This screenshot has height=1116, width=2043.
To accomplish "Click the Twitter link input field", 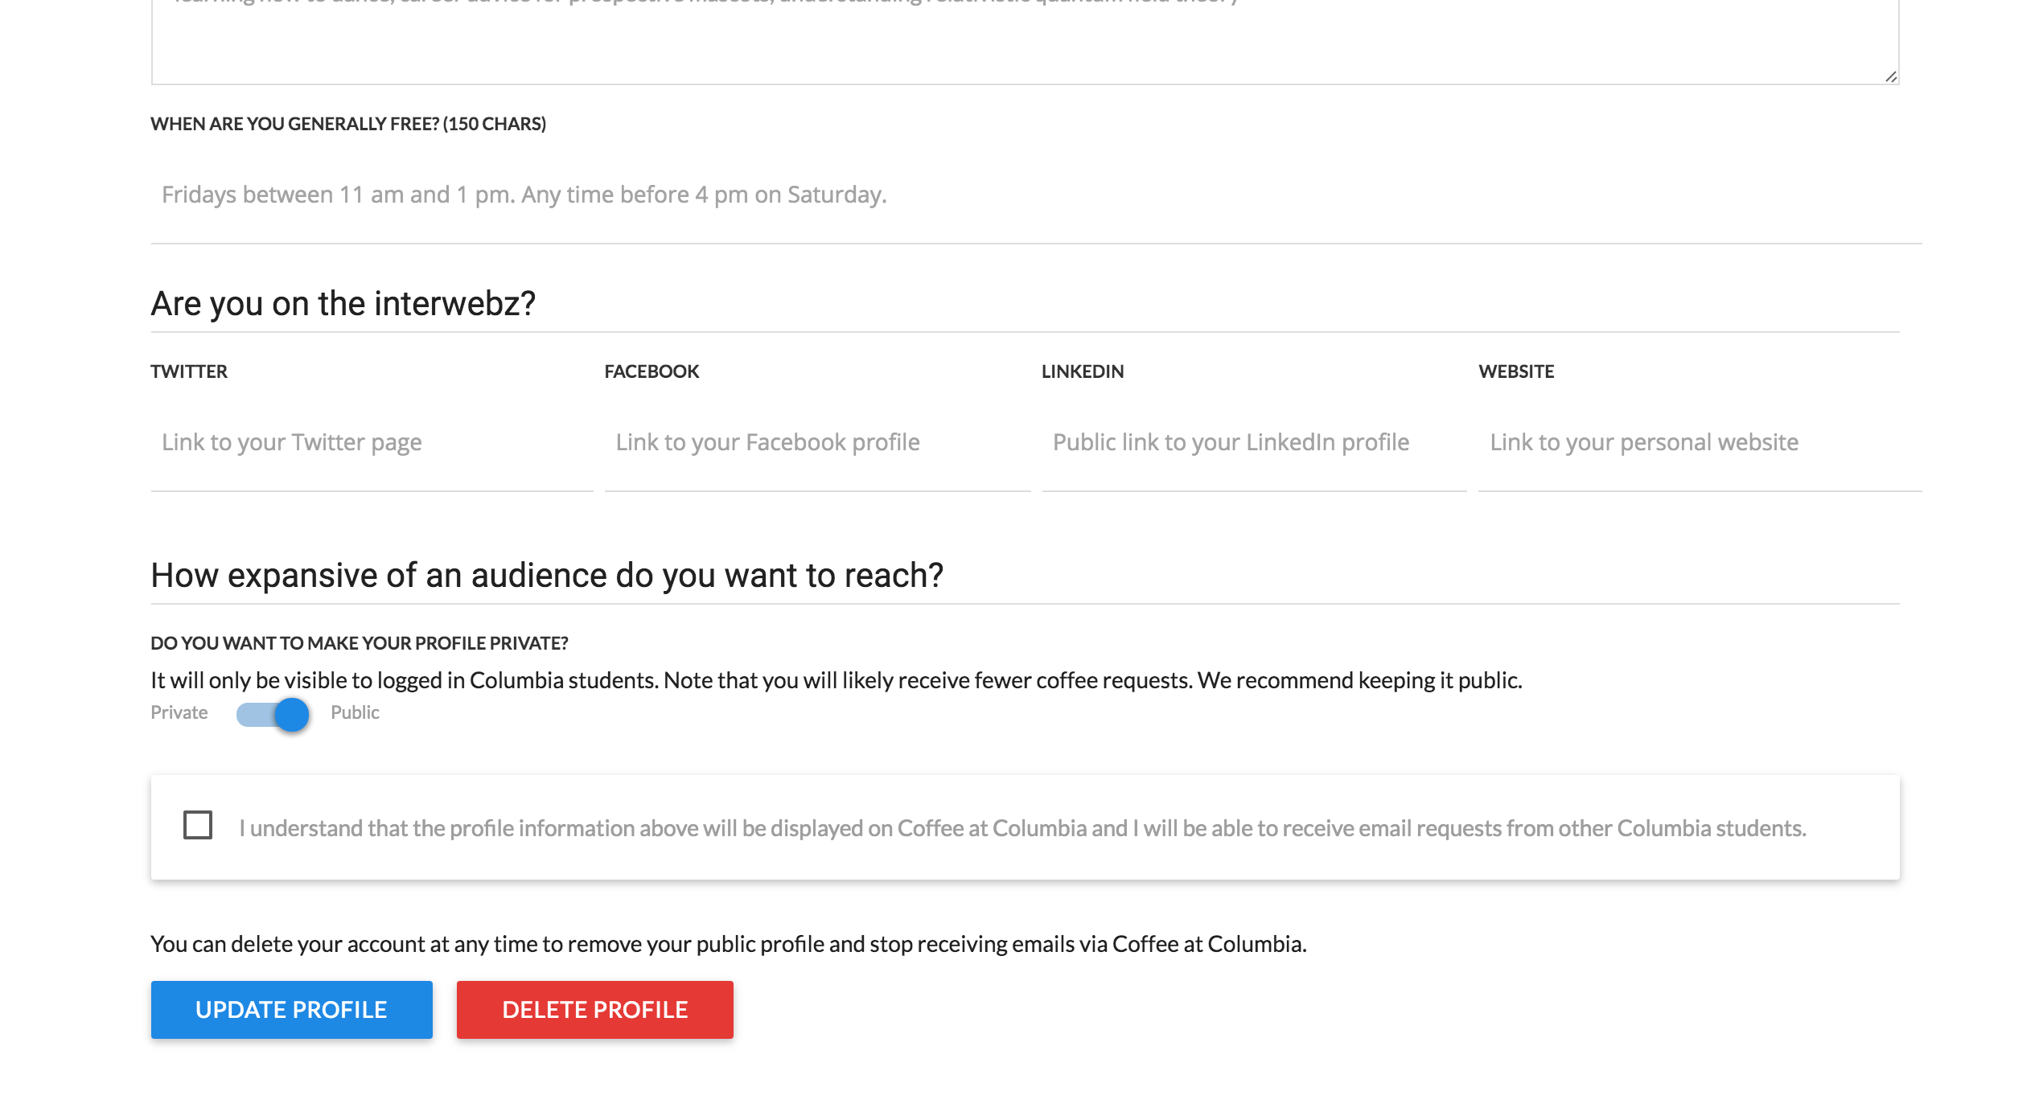I will click(x=371, y=443).
